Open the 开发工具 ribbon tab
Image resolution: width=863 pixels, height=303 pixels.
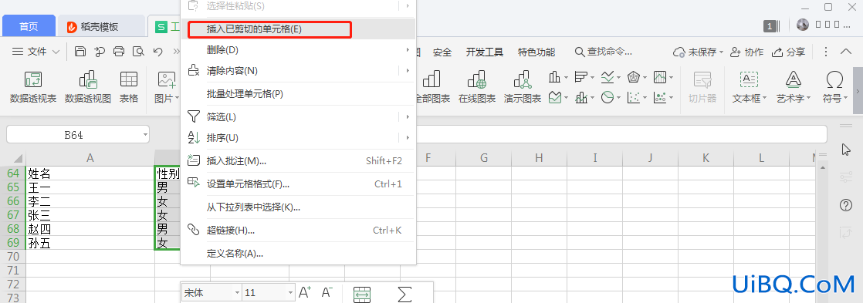pos(484,52)
